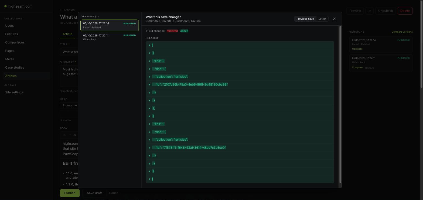Open the external link arrow icon
Screen dimensions: 423x200
pyautogui.click(x=369, y=11)
